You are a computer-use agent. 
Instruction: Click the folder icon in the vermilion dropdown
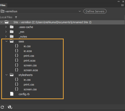tap(3, 11)
